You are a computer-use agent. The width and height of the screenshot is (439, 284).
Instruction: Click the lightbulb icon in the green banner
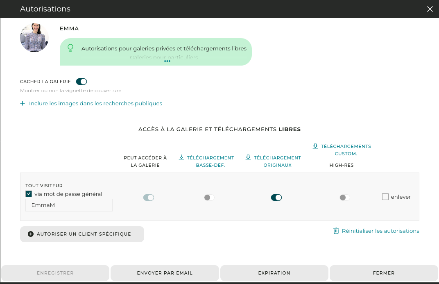click(x=70, y=48)
